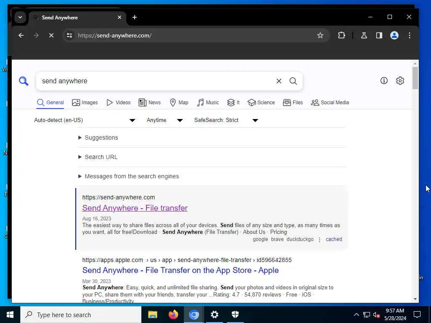Expand Messages from the search engines
Image resolution: width=431 pixels, height=323 pixels.
(x=129, y=176)
